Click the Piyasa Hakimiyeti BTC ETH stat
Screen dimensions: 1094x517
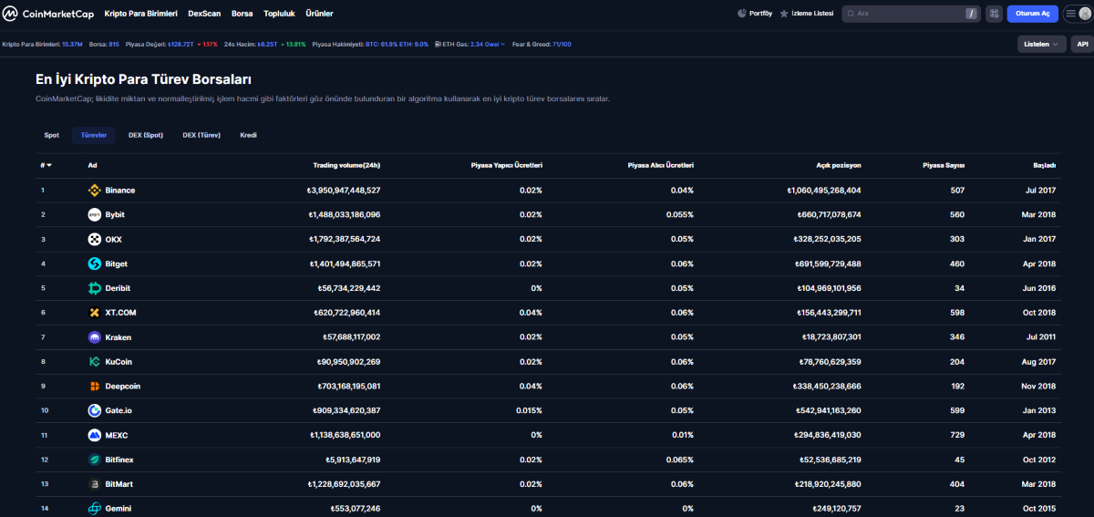370,44
